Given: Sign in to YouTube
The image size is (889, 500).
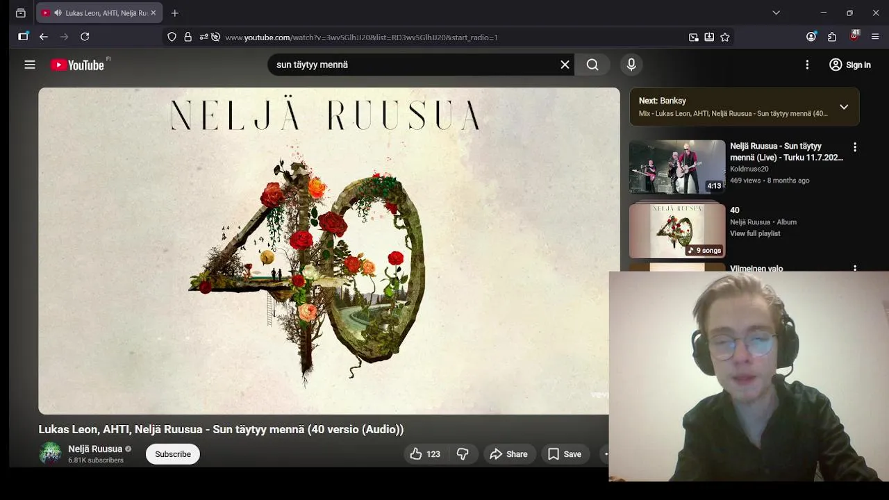Looking at the screenshot, I should 849,65.
